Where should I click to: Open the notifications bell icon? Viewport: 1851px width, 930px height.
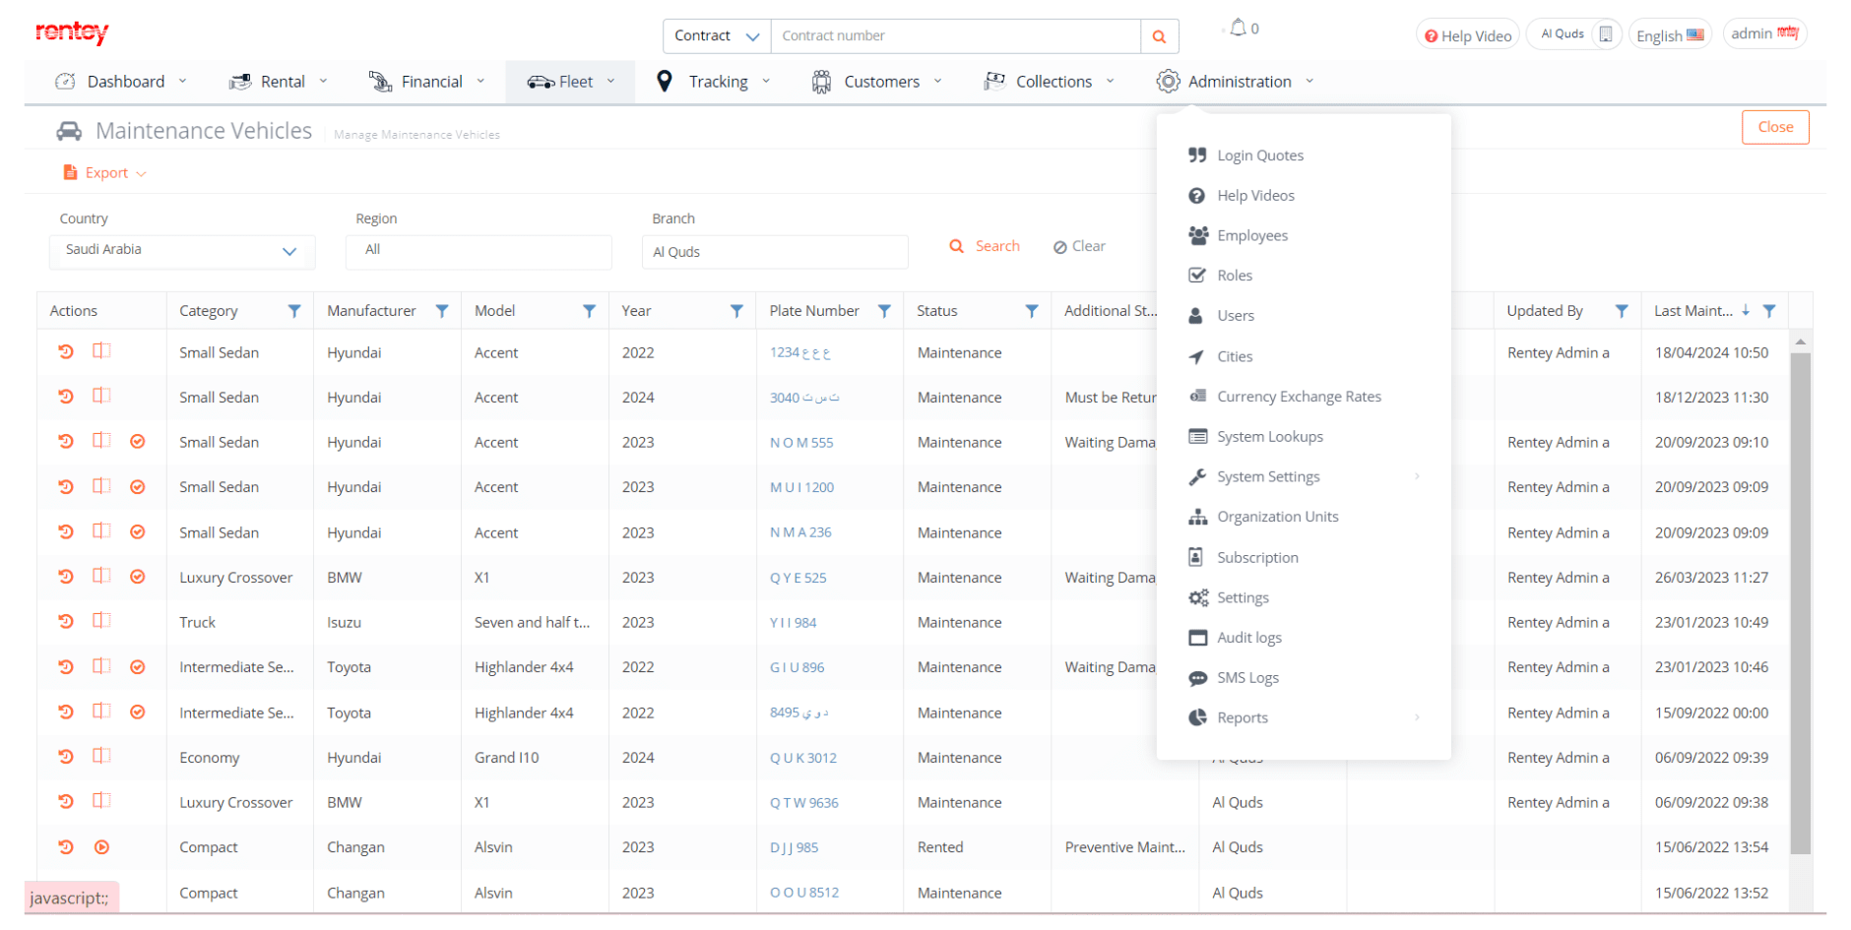[1239, 28]
